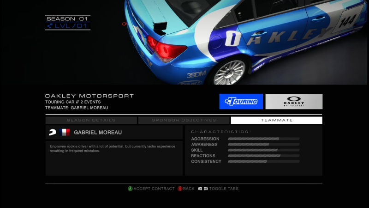
Task: Click the Skill label
Action: pyautogui.click(x=197, y=150)
